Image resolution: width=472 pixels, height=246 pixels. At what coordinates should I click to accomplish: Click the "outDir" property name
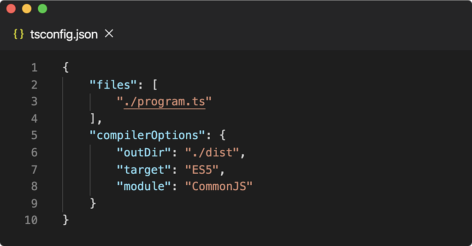coord(144,152)
